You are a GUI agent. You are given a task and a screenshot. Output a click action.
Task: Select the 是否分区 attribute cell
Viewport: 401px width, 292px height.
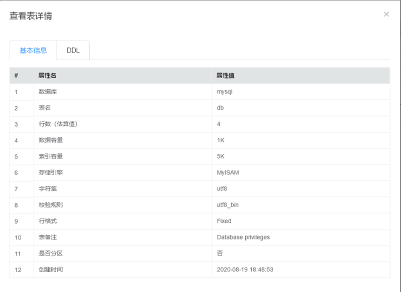click(123, 253)
